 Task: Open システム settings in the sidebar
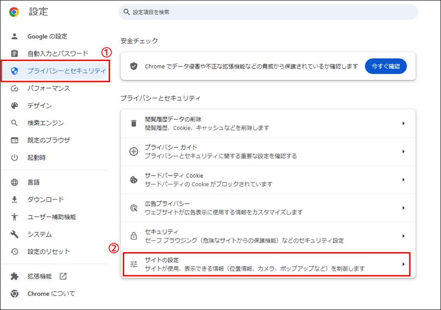click(40, 234)
